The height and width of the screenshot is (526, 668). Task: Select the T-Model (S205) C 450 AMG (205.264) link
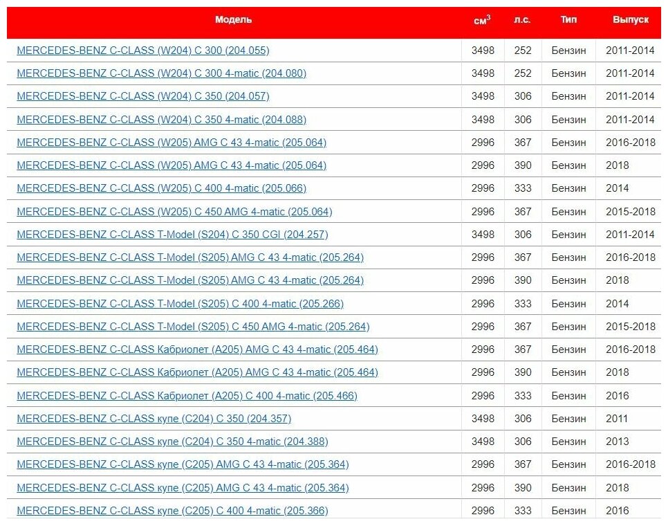pos(194,327)
